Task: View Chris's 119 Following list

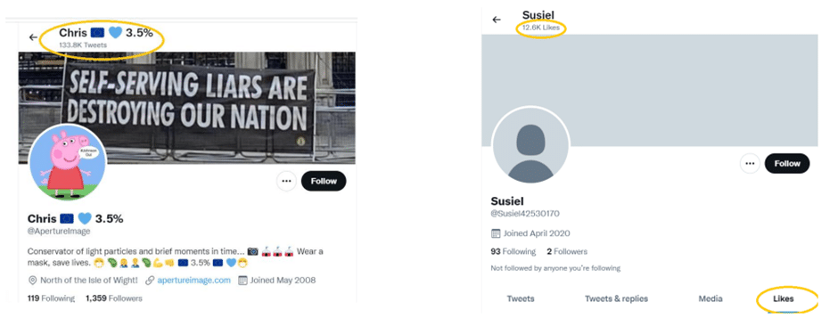Action: [51, 298]
